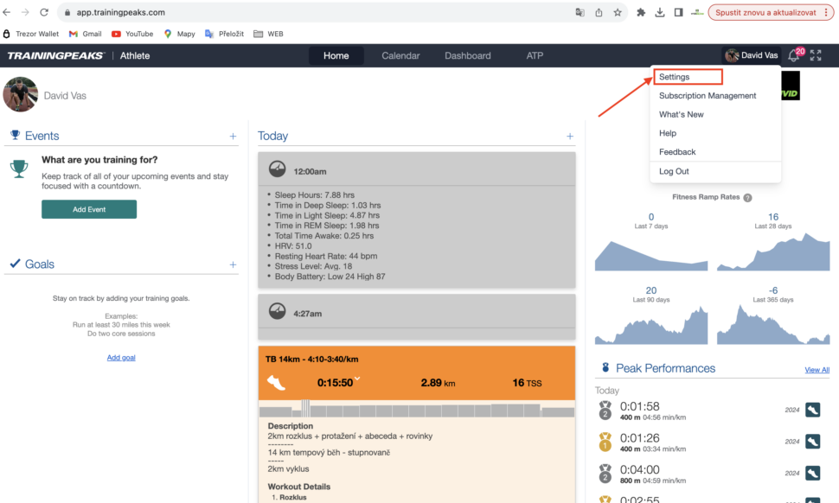Click the silver medal beside 0:04:00
839x503 pixels.
coord(605,474)
